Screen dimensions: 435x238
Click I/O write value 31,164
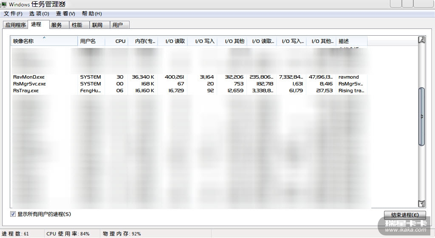pos(207,77)
